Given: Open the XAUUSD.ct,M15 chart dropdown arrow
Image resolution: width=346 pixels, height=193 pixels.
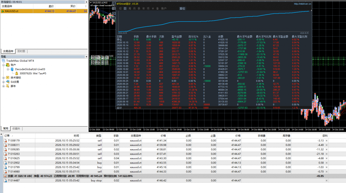Looking at the screenshot, I should [x=91, y=3].
